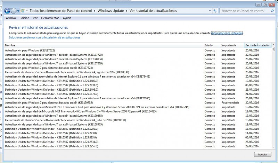Open the Archivo menu
The image size is (278, 163).
pos(11,18)
